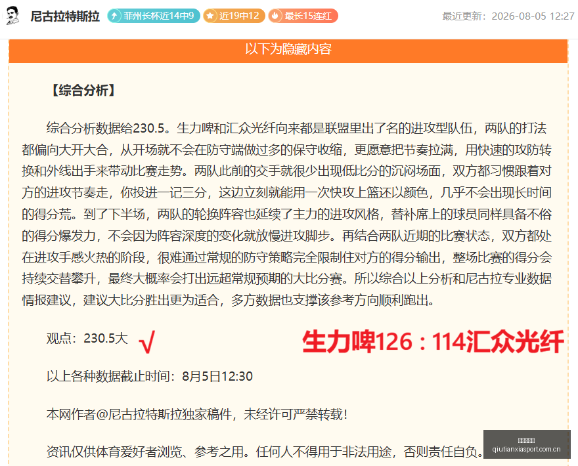Click the star icon in orange badge

tap(210, 16)
